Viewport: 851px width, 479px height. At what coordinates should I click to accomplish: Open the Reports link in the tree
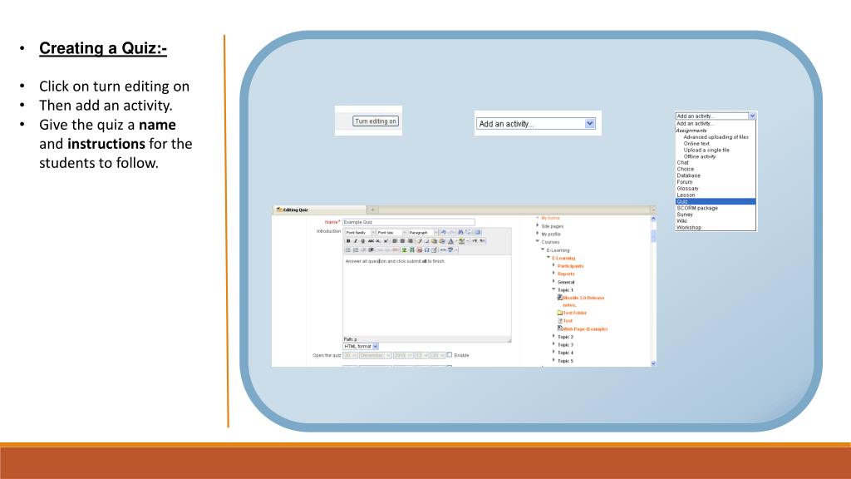point(565,274)
